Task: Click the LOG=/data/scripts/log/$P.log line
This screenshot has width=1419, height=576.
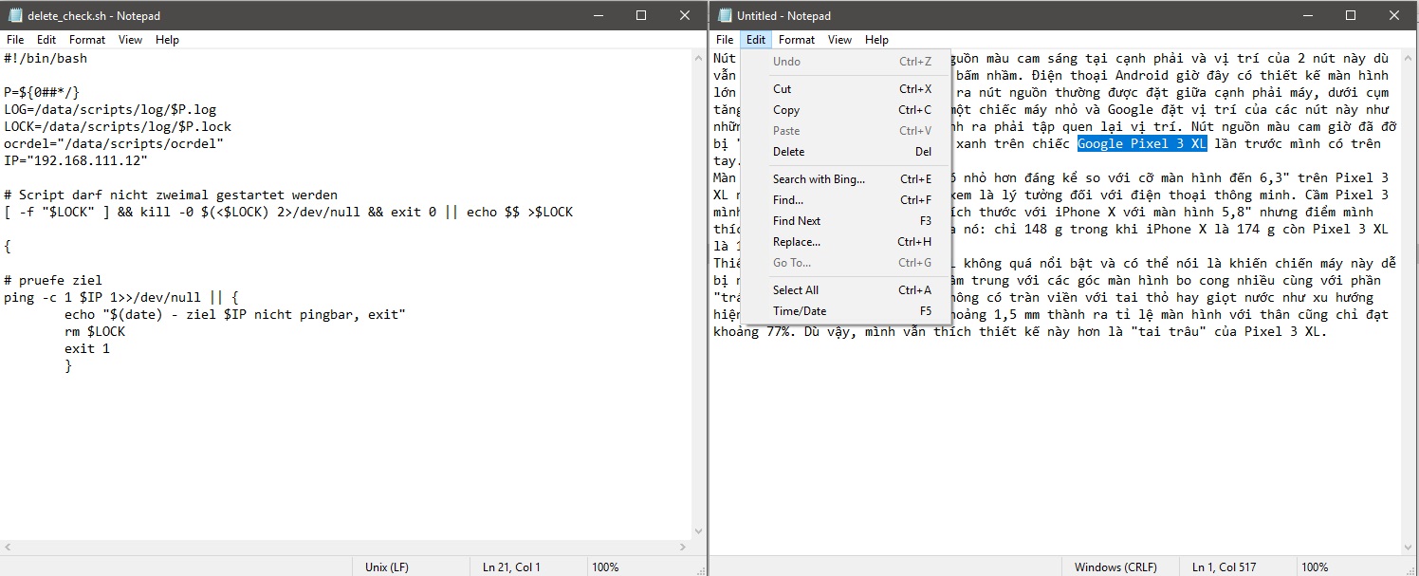Action: [x=110, y=110]
